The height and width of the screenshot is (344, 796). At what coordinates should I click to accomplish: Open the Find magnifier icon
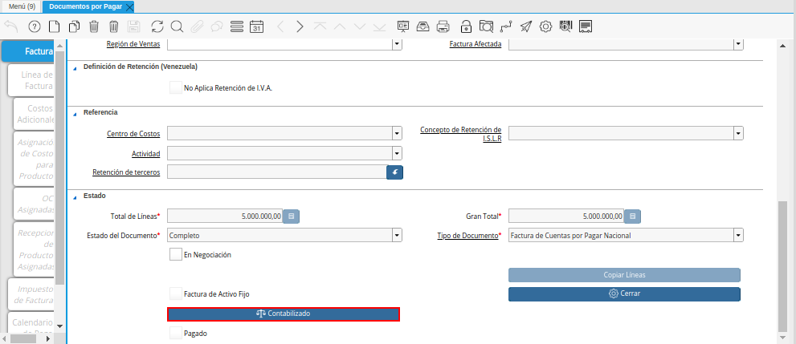pos(177,26)
